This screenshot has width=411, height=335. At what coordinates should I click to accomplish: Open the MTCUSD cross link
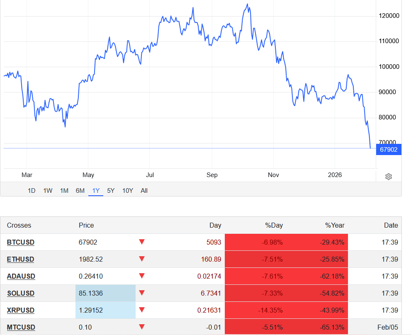click(x=21, y=327)
